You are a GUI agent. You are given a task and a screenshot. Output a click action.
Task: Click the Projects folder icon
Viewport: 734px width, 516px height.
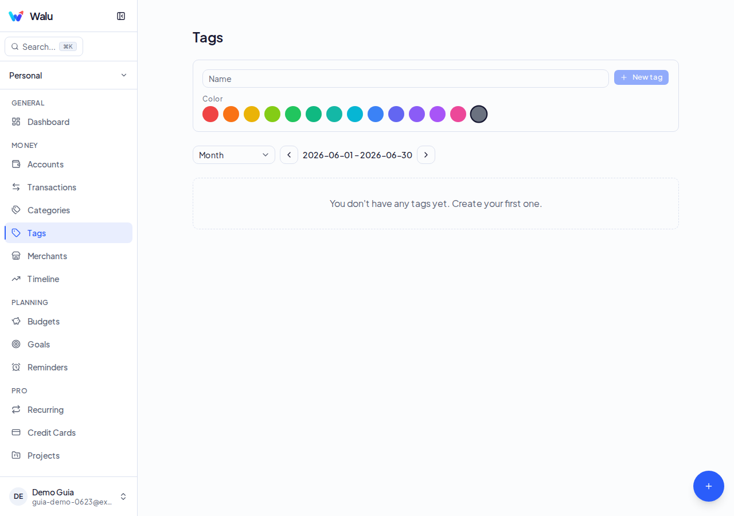pyautogui.click(x=16, y=455)
